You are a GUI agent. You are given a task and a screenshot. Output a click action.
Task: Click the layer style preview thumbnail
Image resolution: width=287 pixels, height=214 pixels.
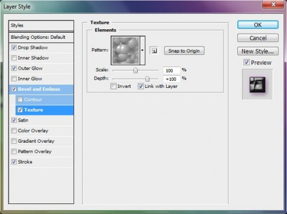(257, 85)
